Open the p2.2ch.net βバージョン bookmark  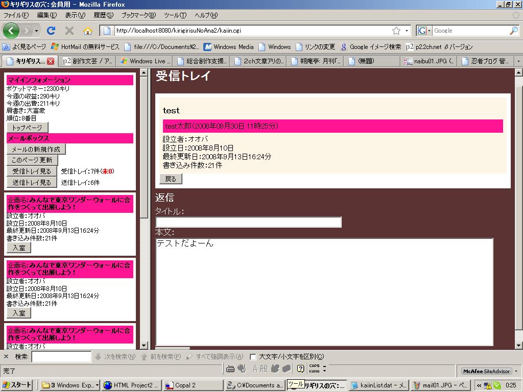[439, 46]
